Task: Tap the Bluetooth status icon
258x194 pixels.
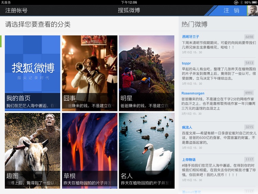Action: 241,2
